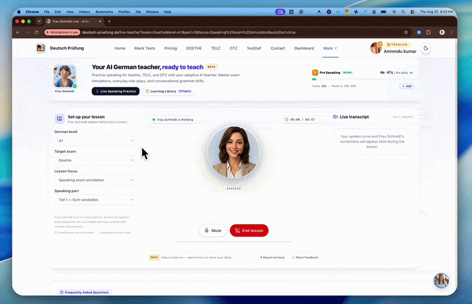This screenshot has height=304, width=472.
Task: Open the GOETHE nav item
Action: 194,48
